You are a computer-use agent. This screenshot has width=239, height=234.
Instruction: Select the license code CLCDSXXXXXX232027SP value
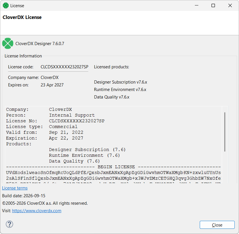(x=64, y=67)
